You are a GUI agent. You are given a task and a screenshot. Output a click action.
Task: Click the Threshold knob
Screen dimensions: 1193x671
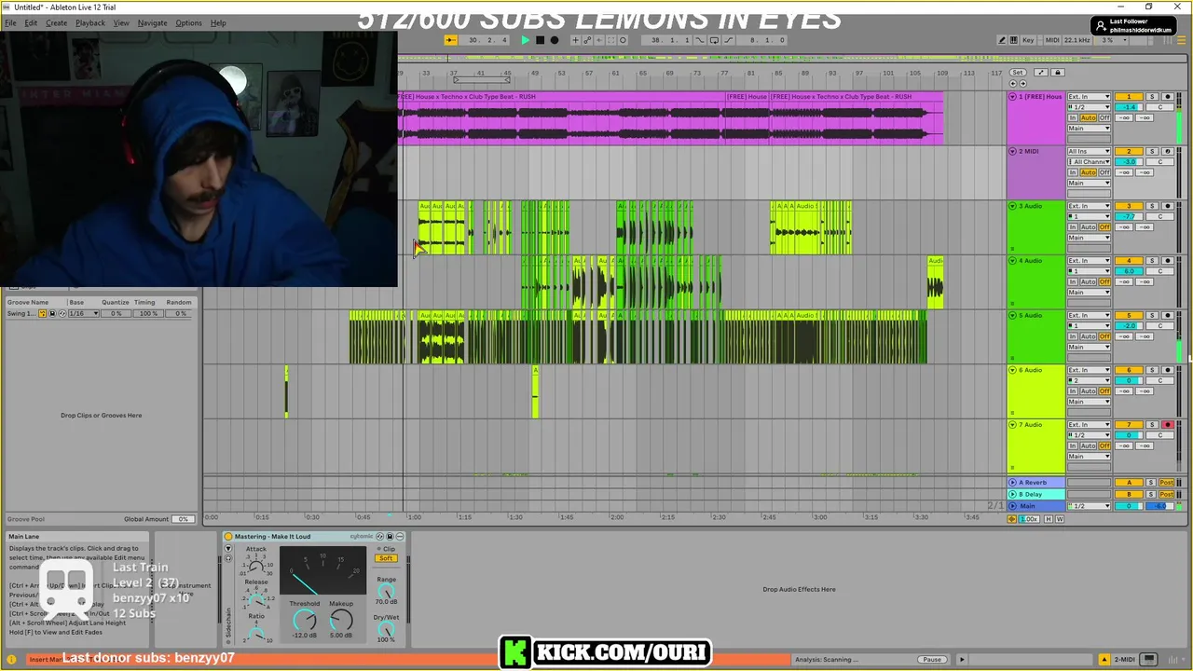pyautogui.click(x=305, y=620)
